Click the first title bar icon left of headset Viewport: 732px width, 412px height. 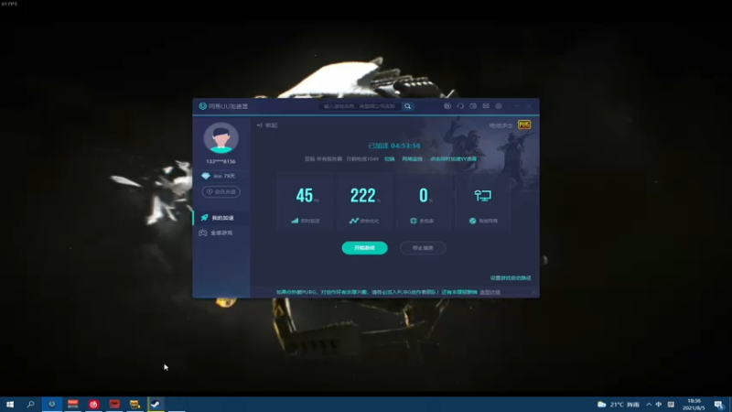447,106
